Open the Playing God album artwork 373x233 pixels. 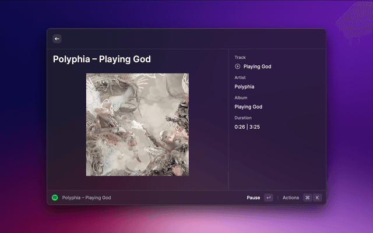(138, 125)
